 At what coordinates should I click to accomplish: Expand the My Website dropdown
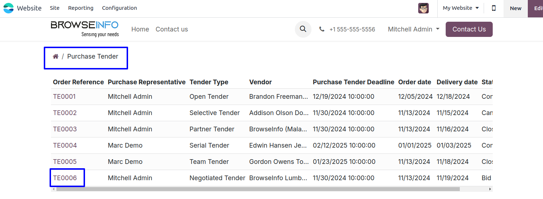(x=461, y=8)
